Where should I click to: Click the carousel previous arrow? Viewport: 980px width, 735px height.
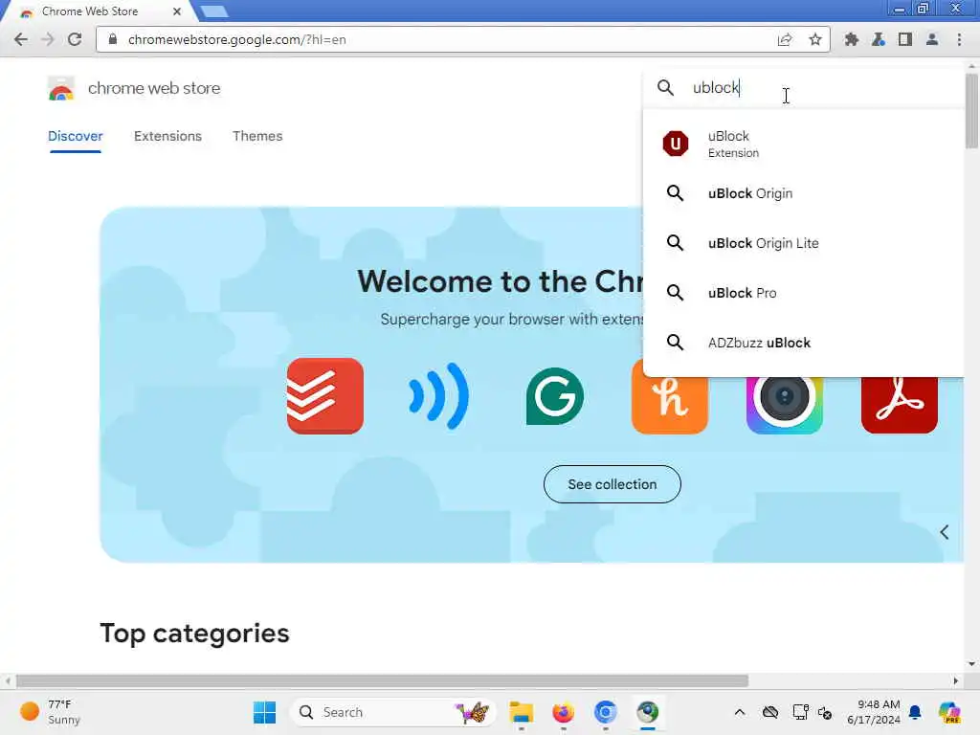click(x=945, y=532)
